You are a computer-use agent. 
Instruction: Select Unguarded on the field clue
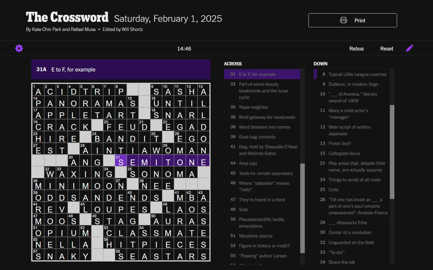coord(352,243)
